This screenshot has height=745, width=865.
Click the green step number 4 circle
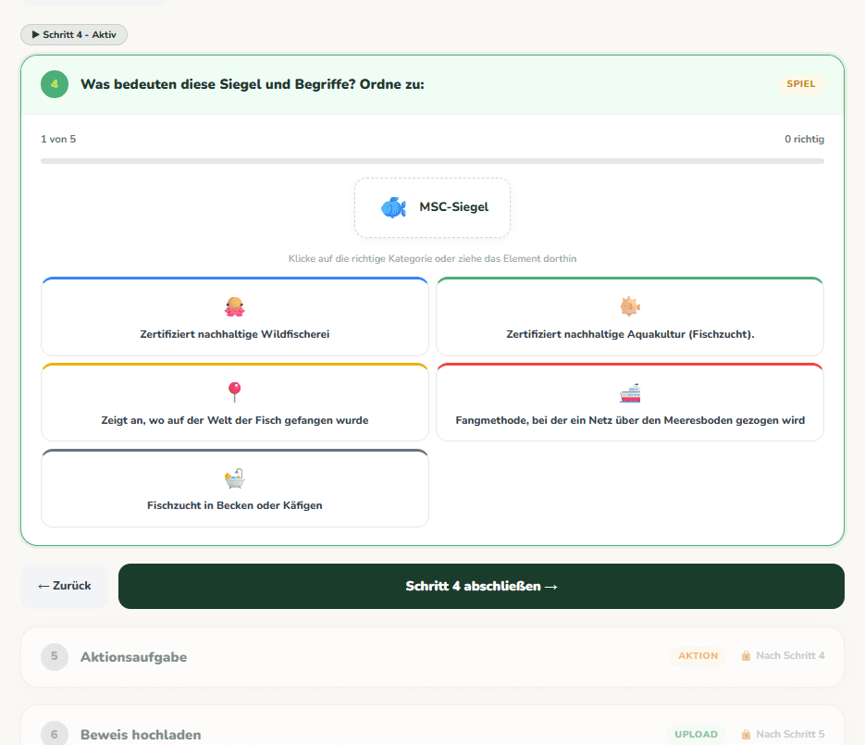pos(55,84)
